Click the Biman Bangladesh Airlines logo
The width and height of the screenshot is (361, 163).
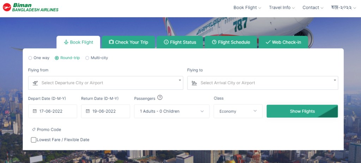pos(30,7)
